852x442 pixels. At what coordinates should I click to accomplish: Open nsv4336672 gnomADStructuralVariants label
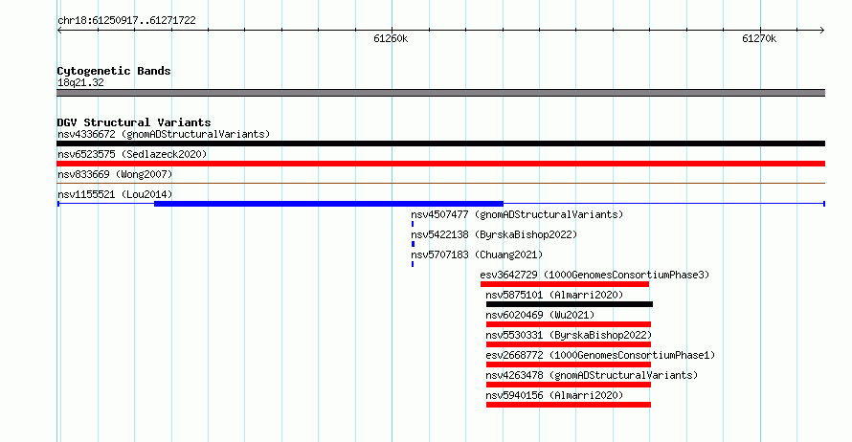[164, 134]
